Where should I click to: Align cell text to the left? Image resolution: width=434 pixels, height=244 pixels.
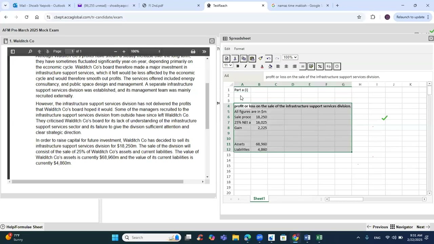point(278,66)
